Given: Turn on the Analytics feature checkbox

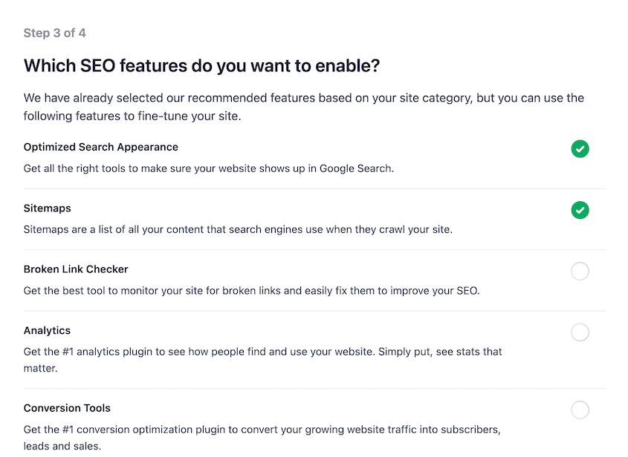Looking at the screenshot, I should coord(580,332).
